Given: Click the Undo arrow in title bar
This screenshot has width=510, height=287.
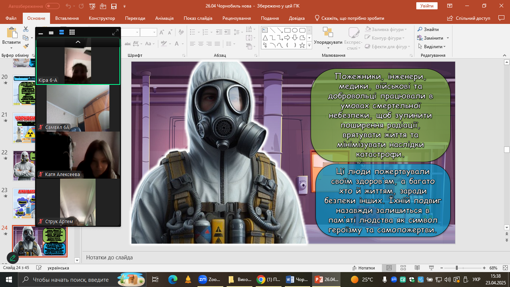Looking at the screenshot, I should (x=68, y=6).
